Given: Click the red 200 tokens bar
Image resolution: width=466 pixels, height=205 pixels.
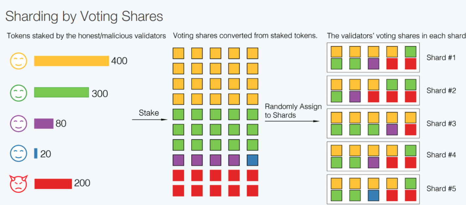Looking at the screenshot, I should pyautogui.click(x=53, y=184).
